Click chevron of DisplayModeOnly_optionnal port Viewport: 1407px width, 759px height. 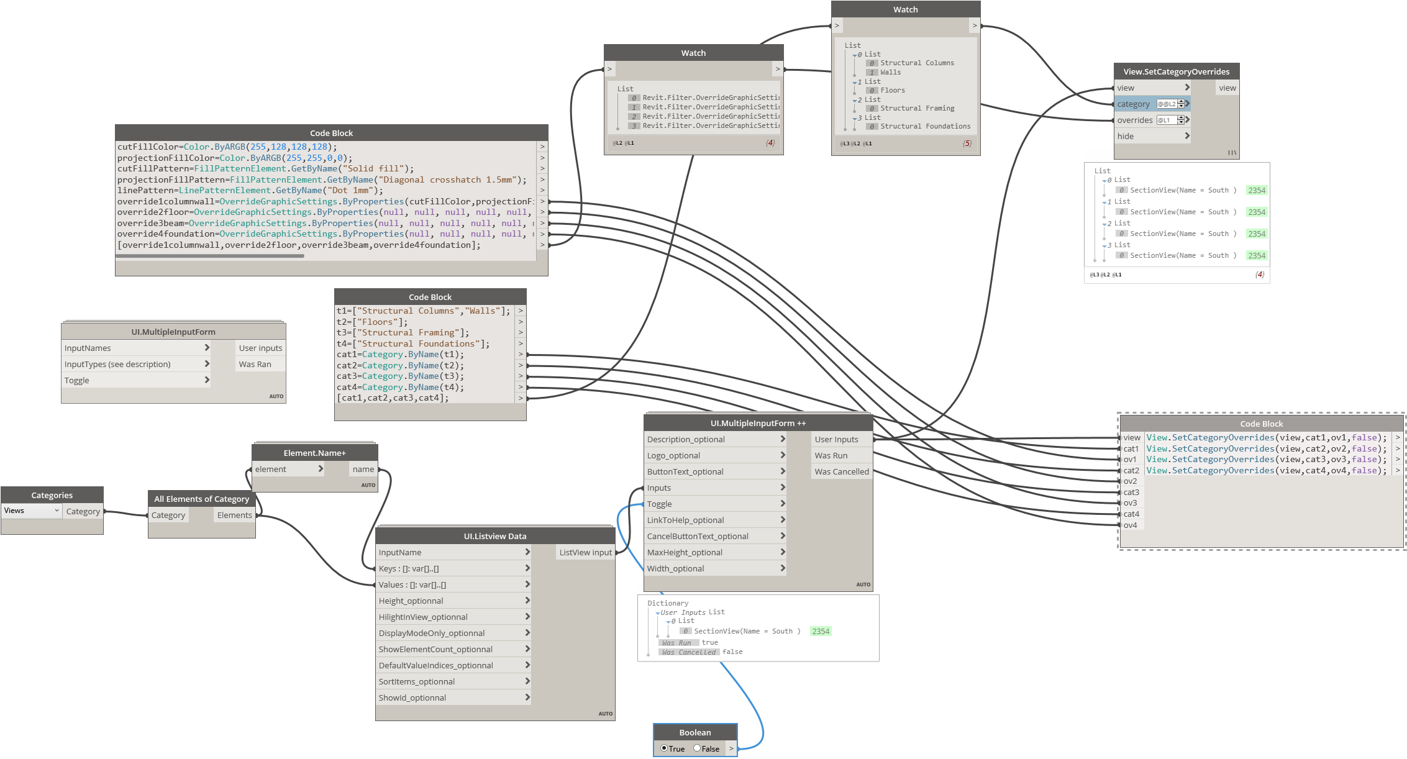pos(527,633)
